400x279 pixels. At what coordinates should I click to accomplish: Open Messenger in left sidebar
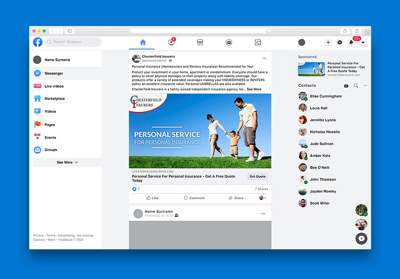click(66, 73)
